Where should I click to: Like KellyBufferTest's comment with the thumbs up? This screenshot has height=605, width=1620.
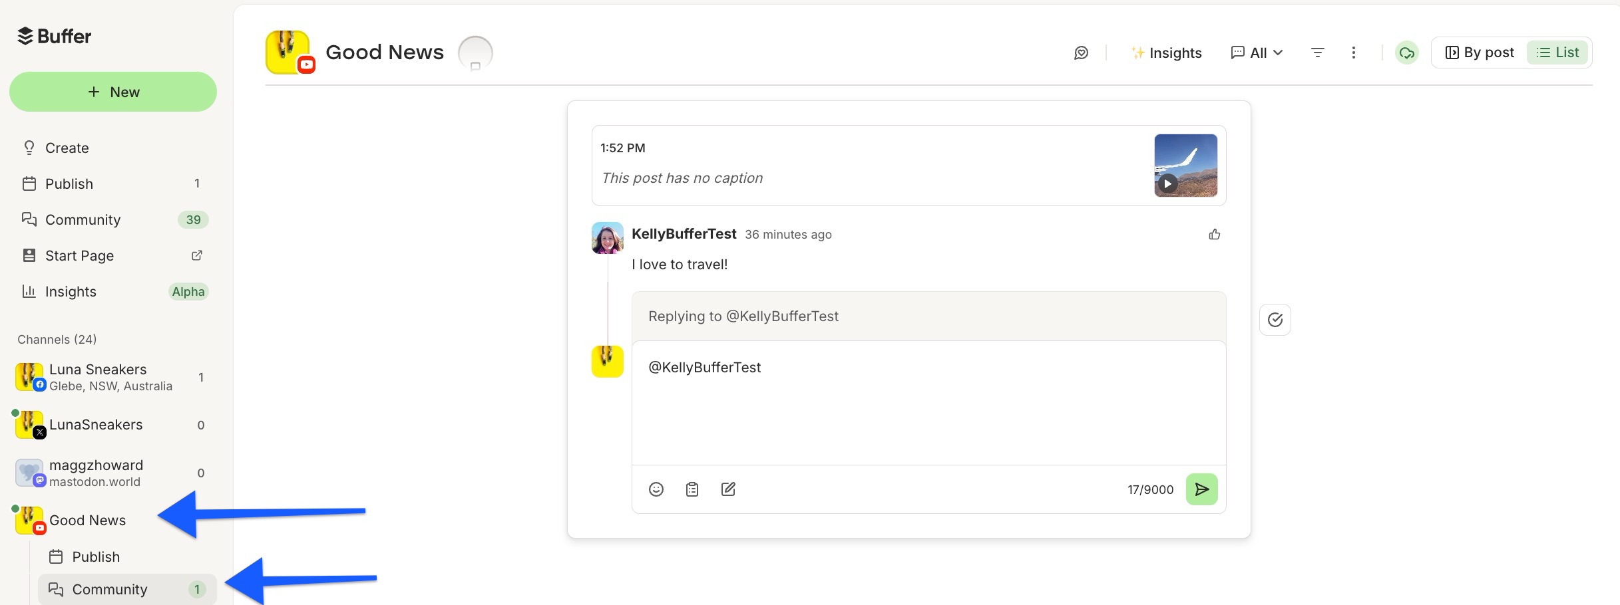coord(1214,234)
